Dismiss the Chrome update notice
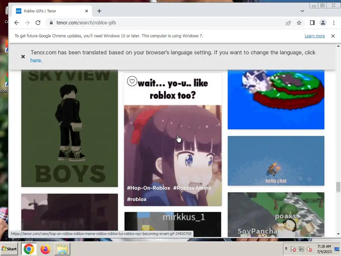Screen dimensions: 341x256 [333, 36]
